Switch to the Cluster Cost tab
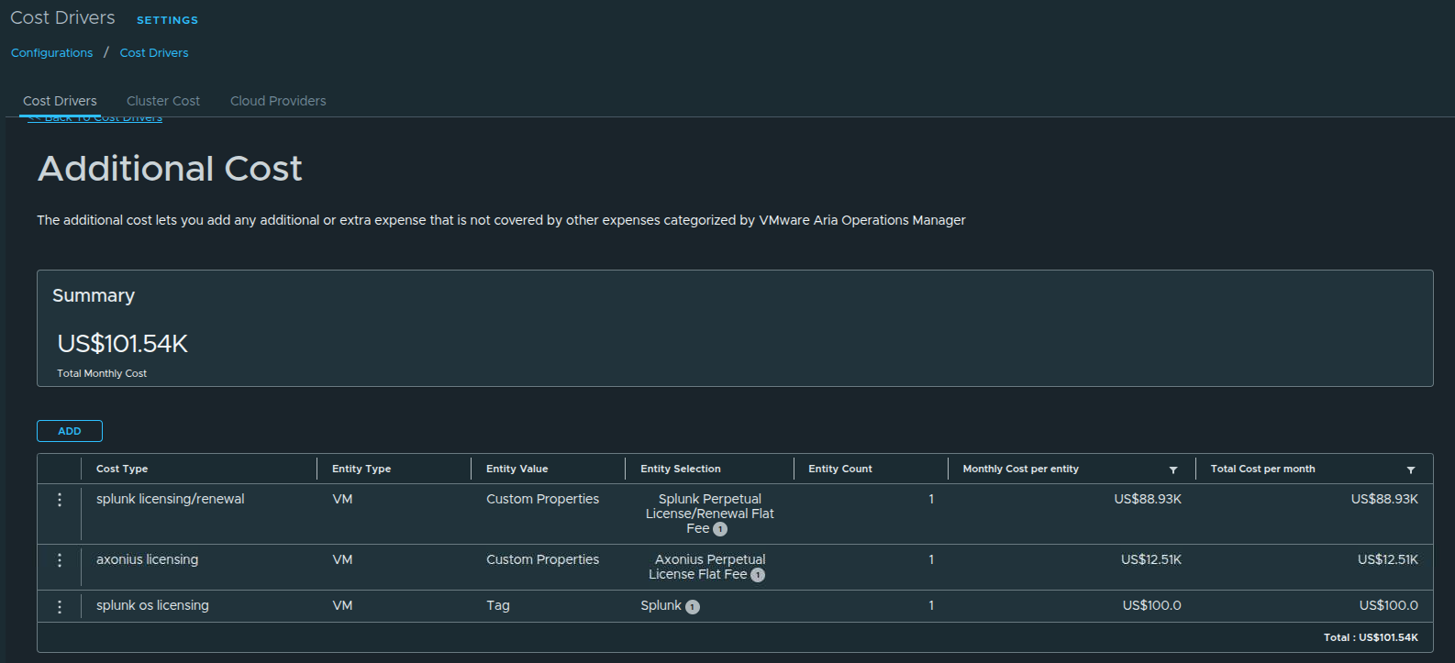The image size is (1455, 663). (x=163, y=101)
